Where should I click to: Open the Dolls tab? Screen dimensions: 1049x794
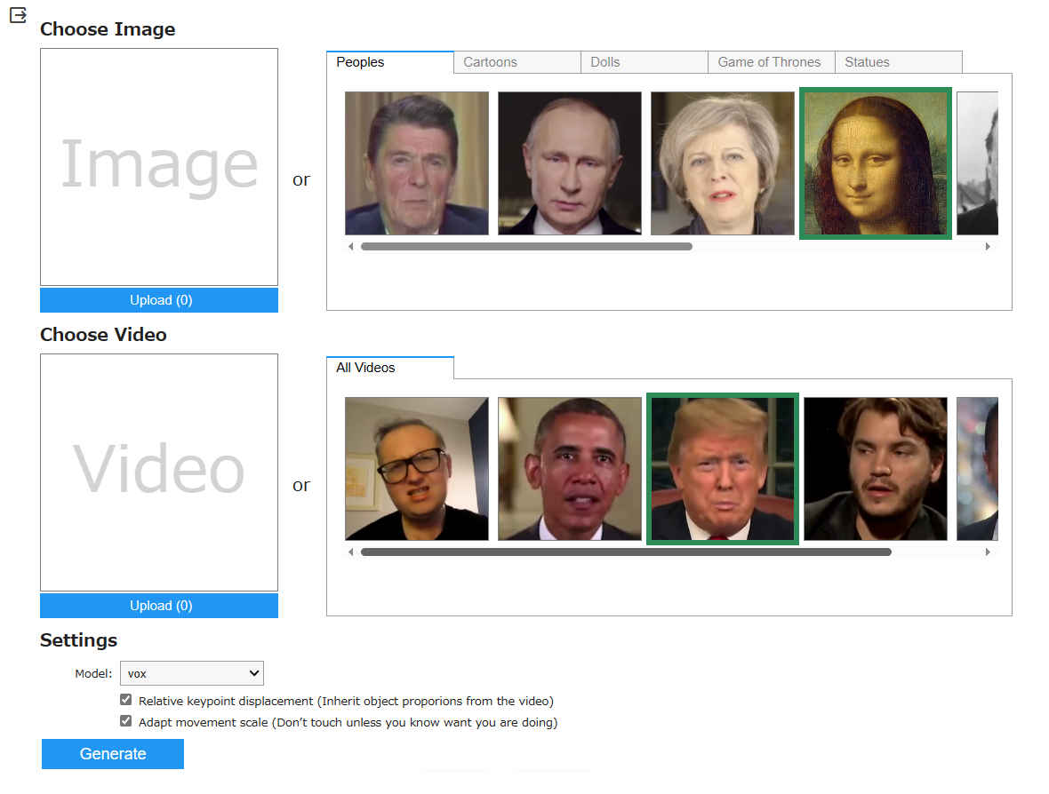coord(645,62)
